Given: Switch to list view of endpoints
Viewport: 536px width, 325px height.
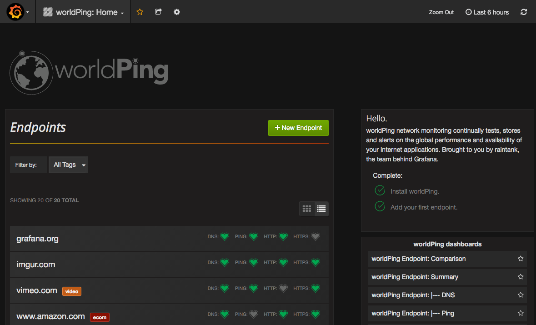Looking at the screenshot, I should (321, 209).
